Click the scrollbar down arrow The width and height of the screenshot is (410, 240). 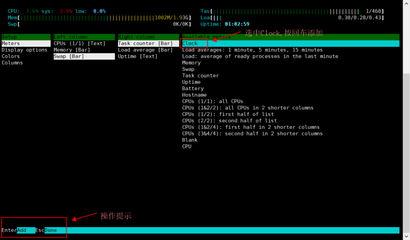coord(407,237)
